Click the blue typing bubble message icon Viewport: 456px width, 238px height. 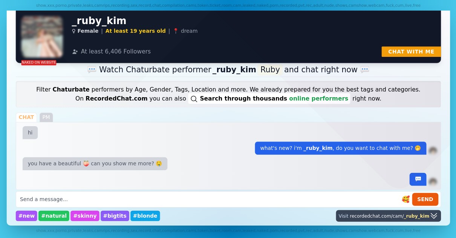pos(418,179)
